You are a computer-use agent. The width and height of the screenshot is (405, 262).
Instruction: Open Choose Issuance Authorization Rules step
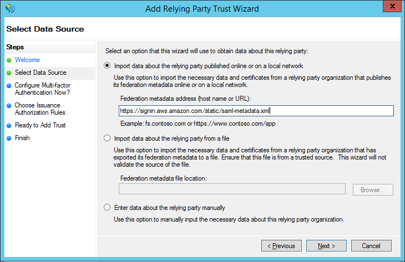(x=38, y=109)
